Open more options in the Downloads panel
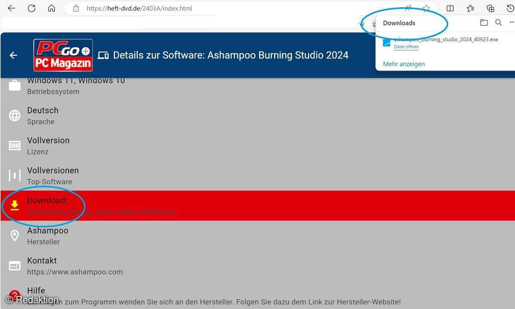 pos(512,23)
